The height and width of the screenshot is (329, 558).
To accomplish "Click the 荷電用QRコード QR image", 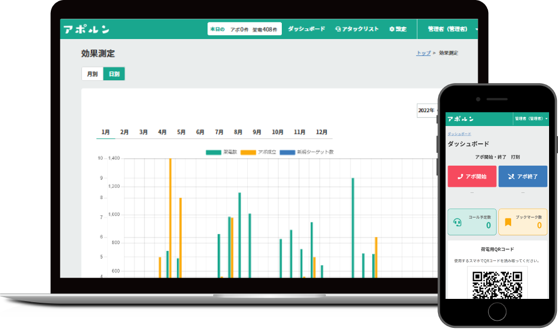I will tap(497, 285).
